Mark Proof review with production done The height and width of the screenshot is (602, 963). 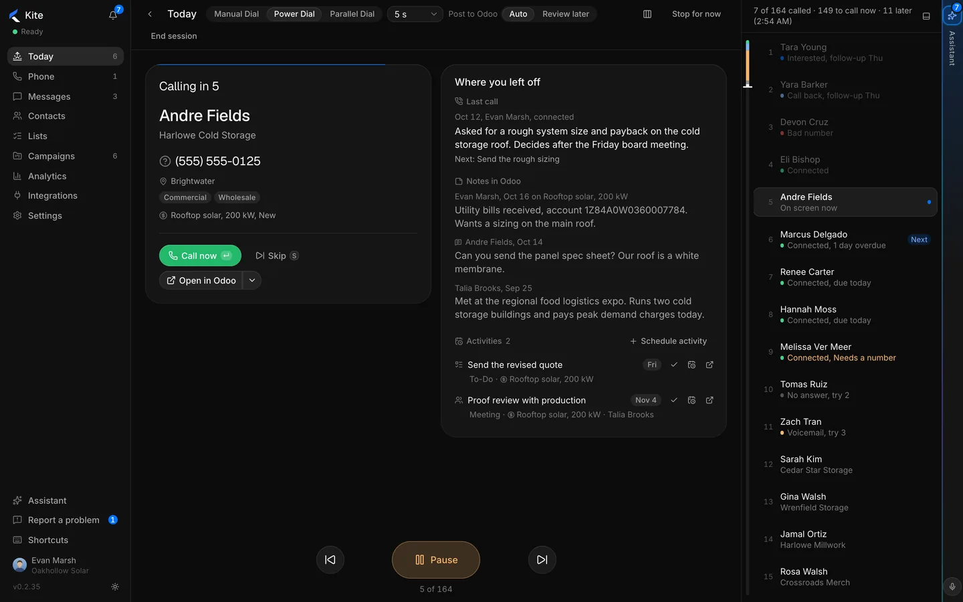[x=674, y=400]
